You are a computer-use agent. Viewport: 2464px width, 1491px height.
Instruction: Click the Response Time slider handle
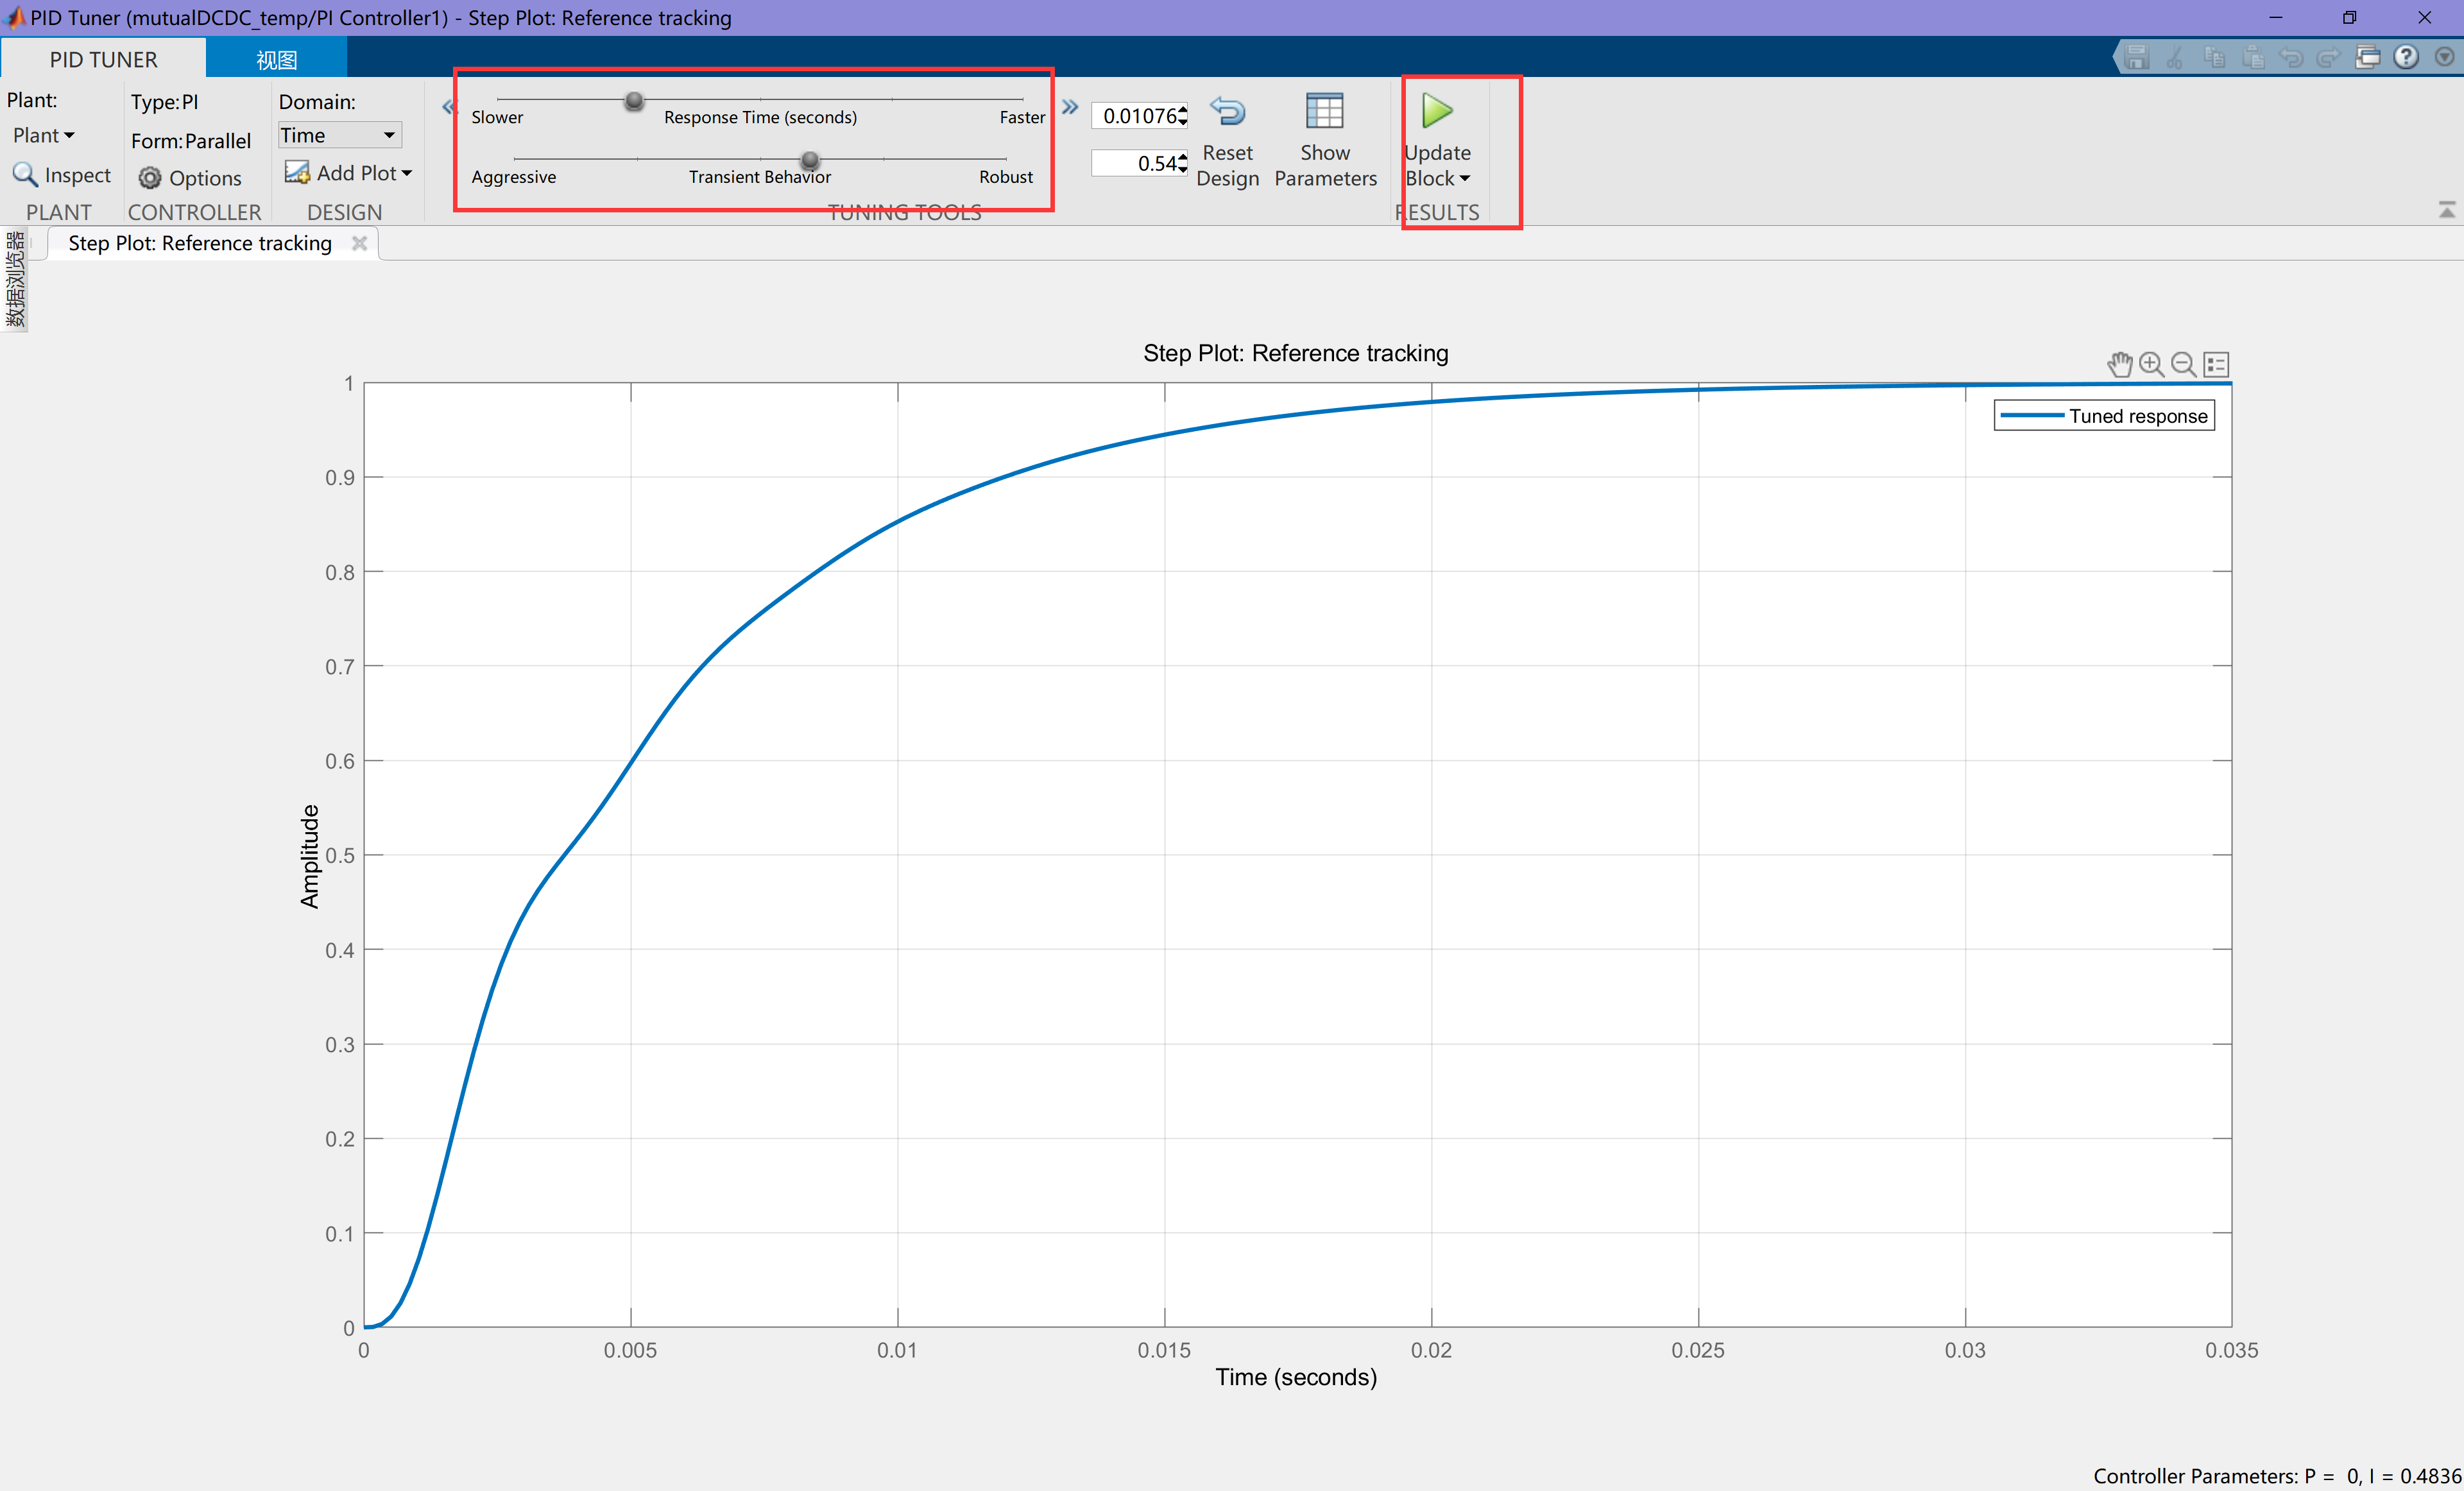point(634,101)
